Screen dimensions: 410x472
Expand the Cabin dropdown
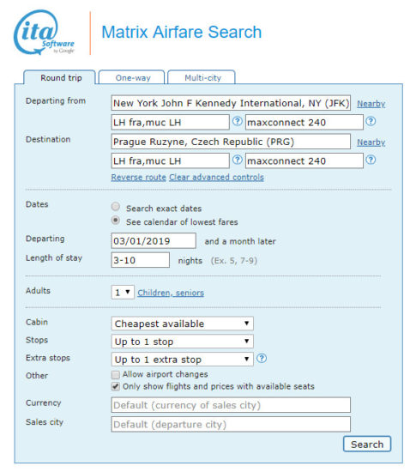pyautogui.click(x=183, y=324)
